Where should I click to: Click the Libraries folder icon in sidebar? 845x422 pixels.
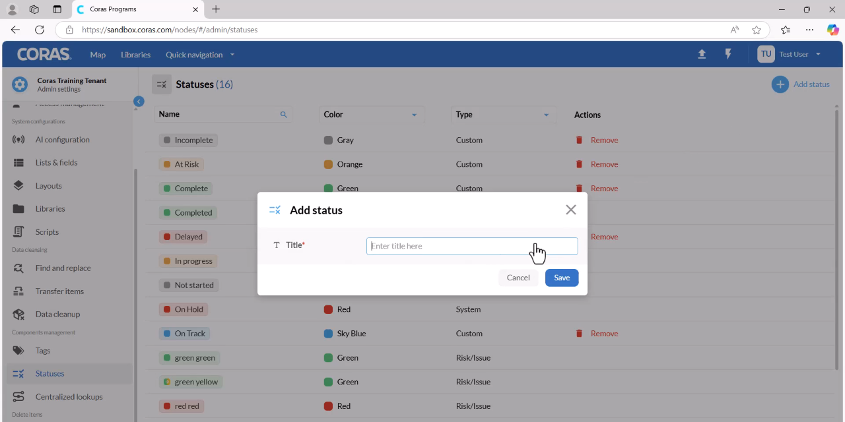pyautogui.click(x=18, y=209)
